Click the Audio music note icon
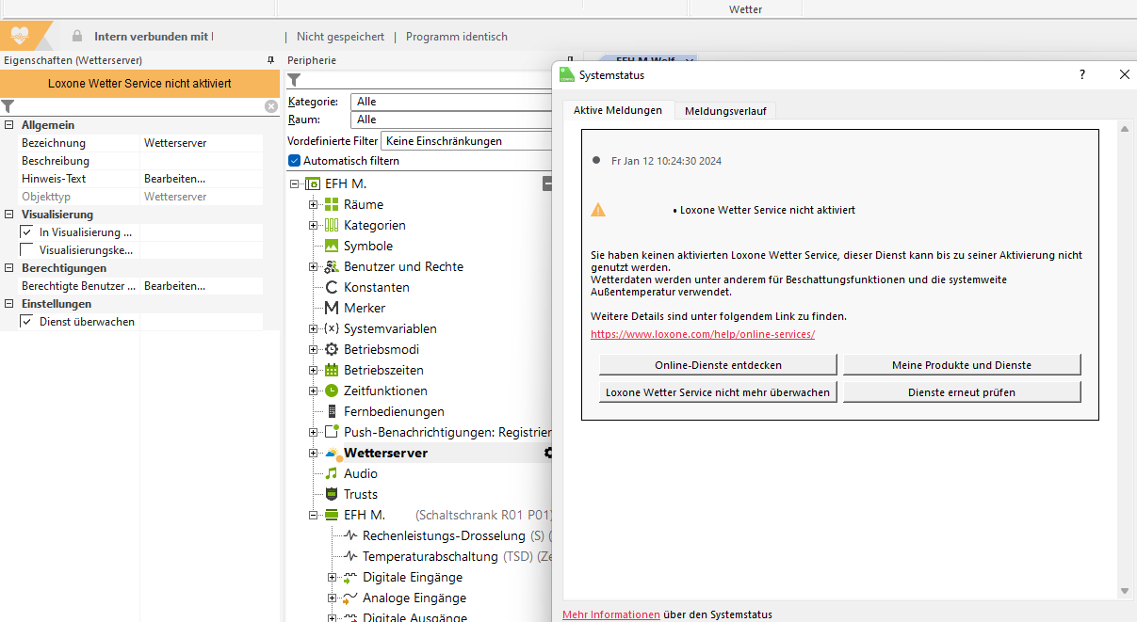1137x622 pixels. tap(332, 473)
